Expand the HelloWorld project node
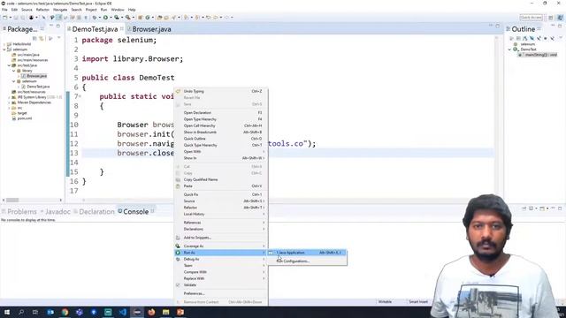 pos(4,44)
